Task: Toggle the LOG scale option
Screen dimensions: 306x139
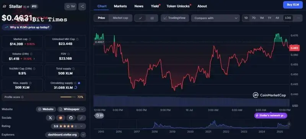Action: tap(288, 18)
